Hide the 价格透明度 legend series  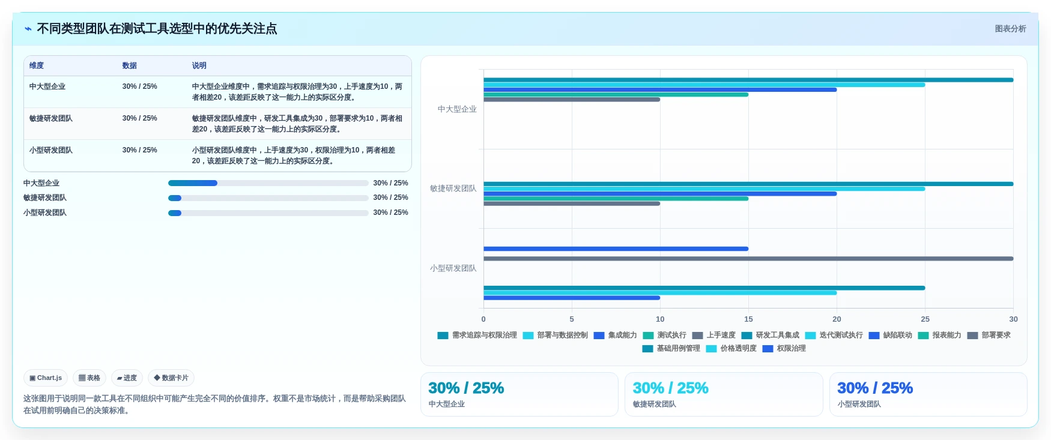point(731,349)
